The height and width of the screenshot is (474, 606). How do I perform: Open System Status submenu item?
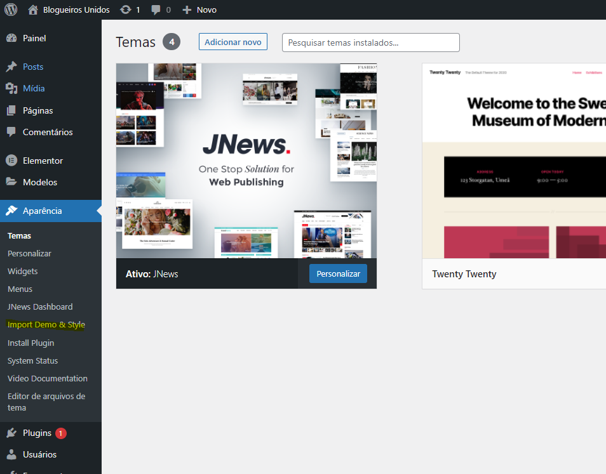point(33,360)
